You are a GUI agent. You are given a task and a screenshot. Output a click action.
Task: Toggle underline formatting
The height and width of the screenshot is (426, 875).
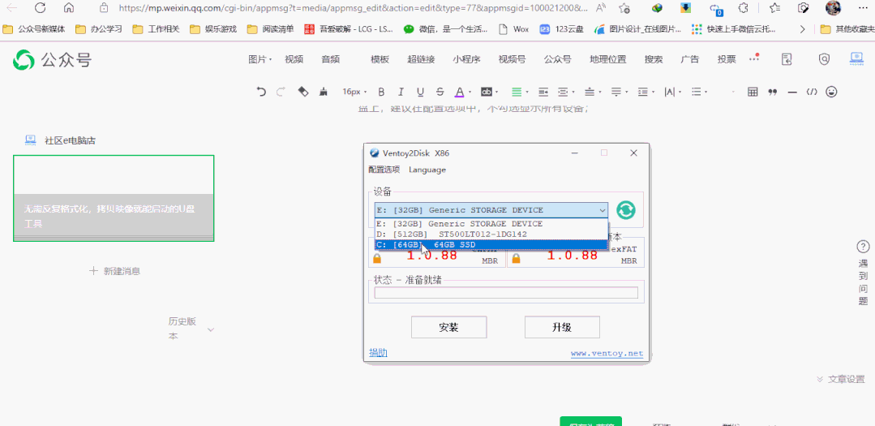(x=420, y=93)
